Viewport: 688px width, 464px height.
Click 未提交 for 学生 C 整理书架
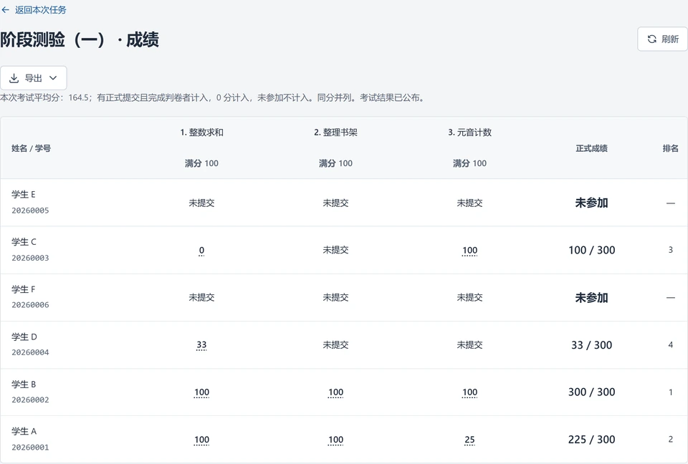(x=335, y=250)
